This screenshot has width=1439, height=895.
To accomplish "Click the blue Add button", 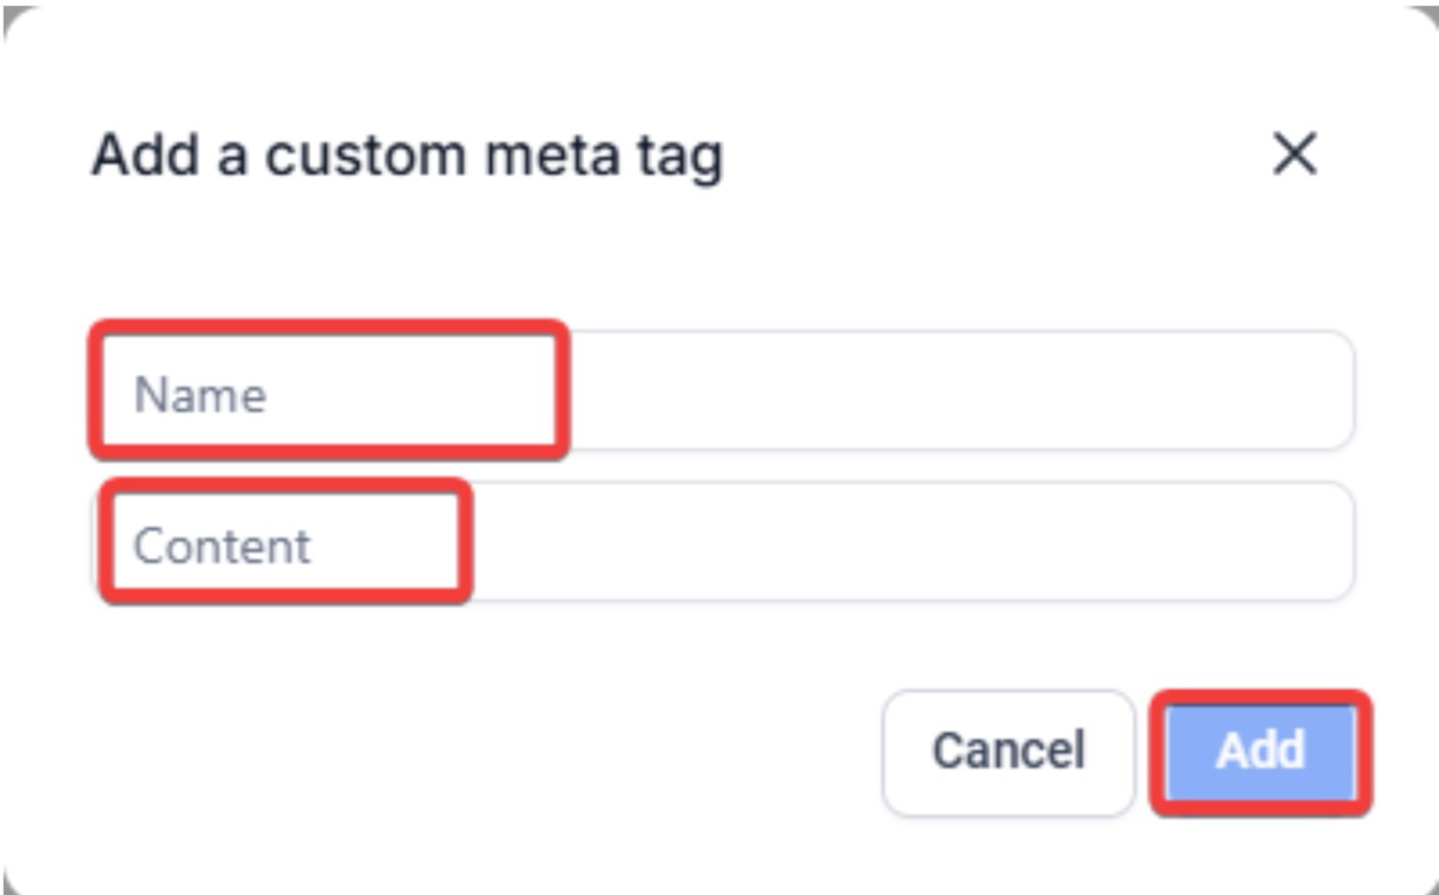I will [1260, 752].
